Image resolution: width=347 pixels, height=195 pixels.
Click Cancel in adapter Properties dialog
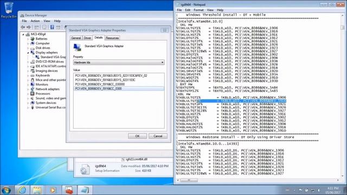(x=158, y=136)
